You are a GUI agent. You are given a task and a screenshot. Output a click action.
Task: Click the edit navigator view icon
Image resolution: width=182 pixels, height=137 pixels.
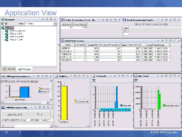click(6, 24)
